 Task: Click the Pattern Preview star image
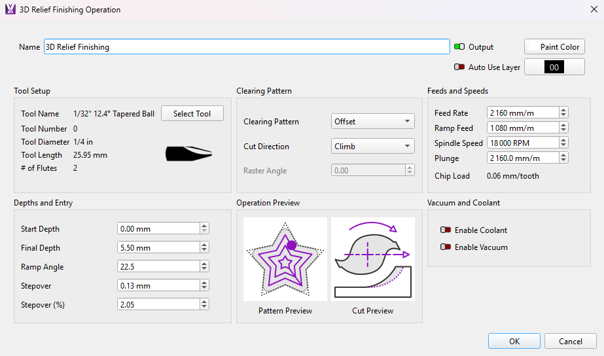pos(285,259)
